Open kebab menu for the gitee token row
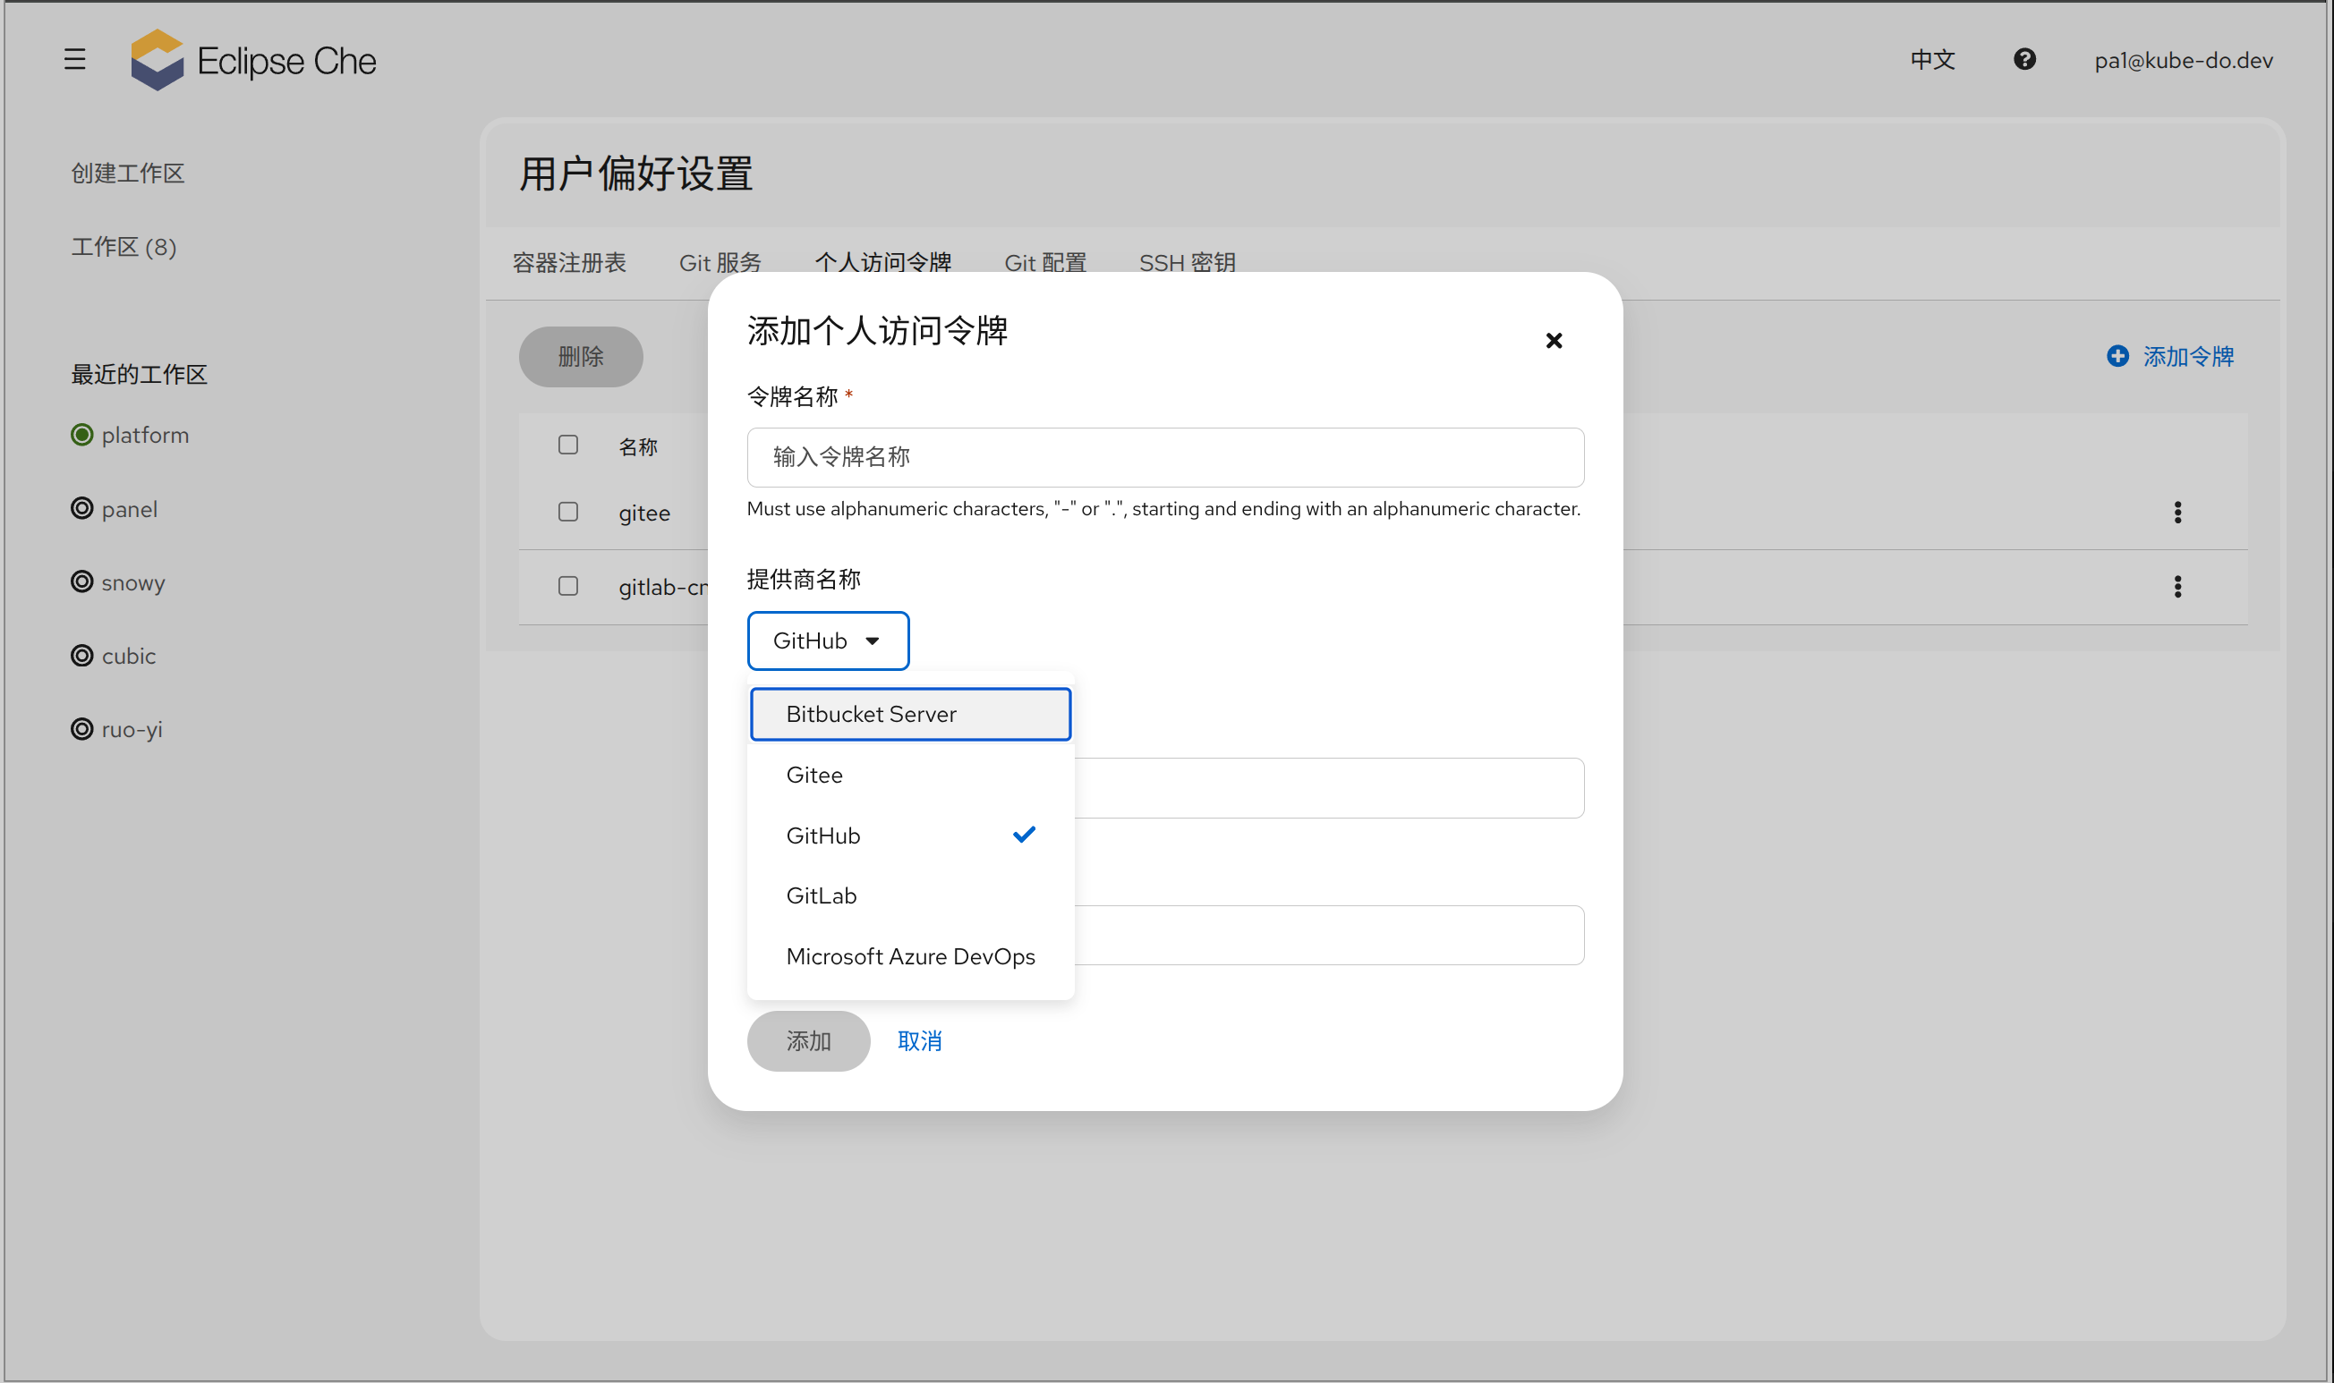 coord(2177,512)
